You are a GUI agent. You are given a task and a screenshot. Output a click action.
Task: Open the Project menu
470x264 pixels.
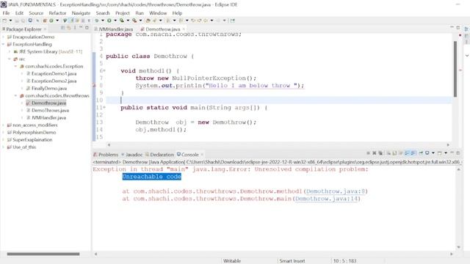point(123,13)
